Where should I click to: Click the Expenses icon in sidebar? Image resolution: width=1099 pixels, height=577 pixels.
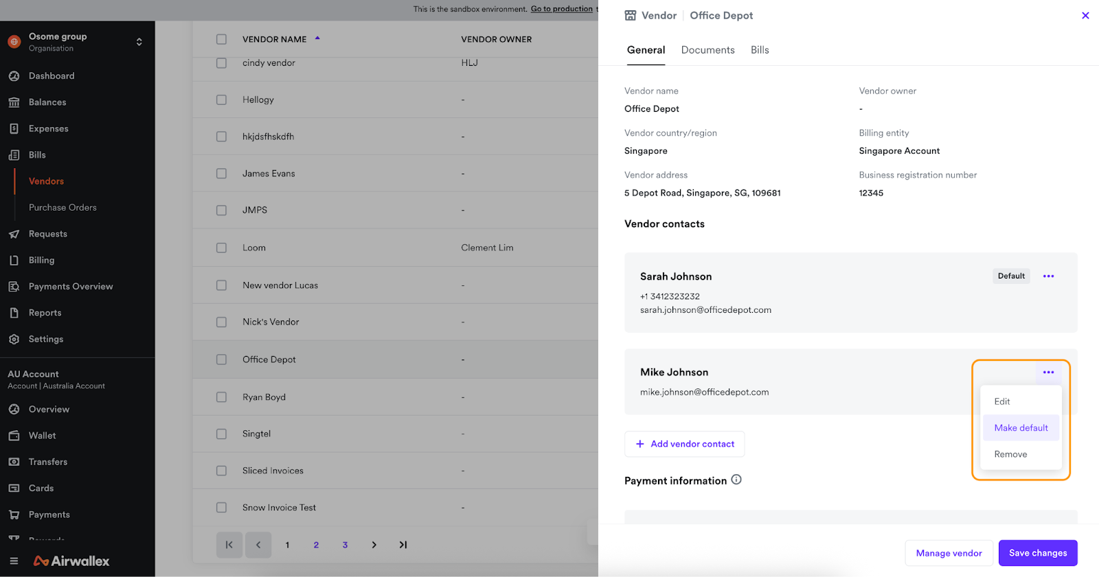(14, 128)
